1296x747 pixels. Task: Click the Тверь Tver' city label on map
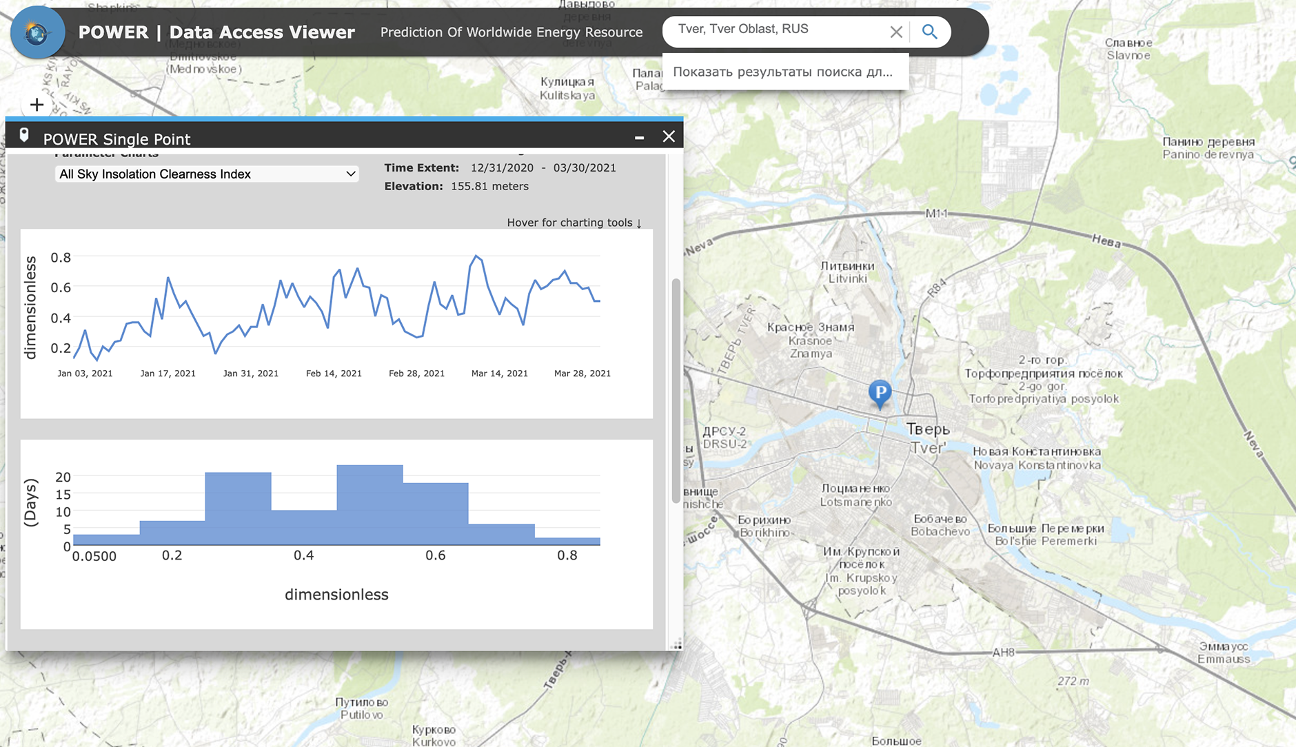click(x=928, y=438)
